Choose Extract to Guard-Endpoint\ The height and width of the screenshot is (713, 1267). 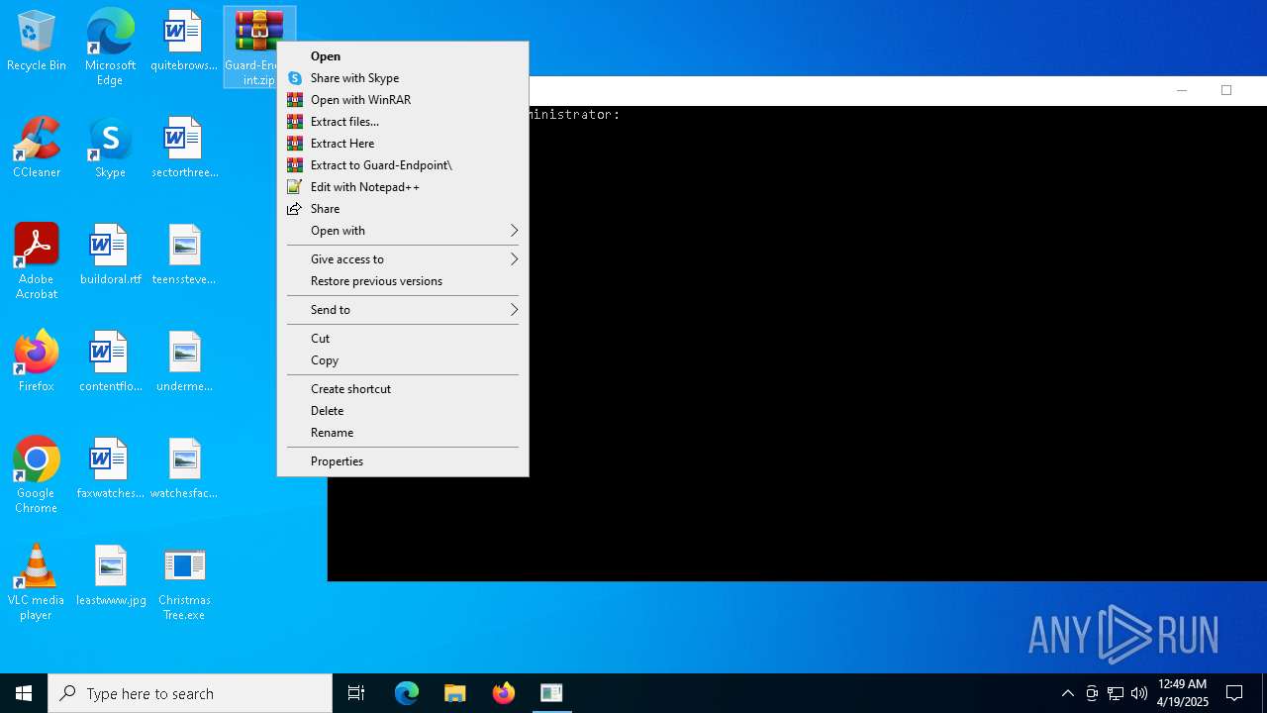click(x=403, y=165)
